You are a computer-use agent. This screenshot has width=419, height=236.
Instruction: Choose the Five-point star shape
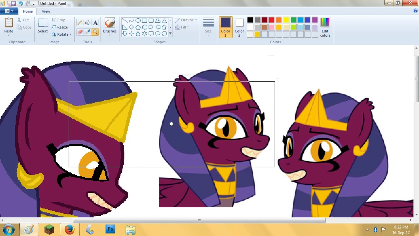[x=138, y=33]
